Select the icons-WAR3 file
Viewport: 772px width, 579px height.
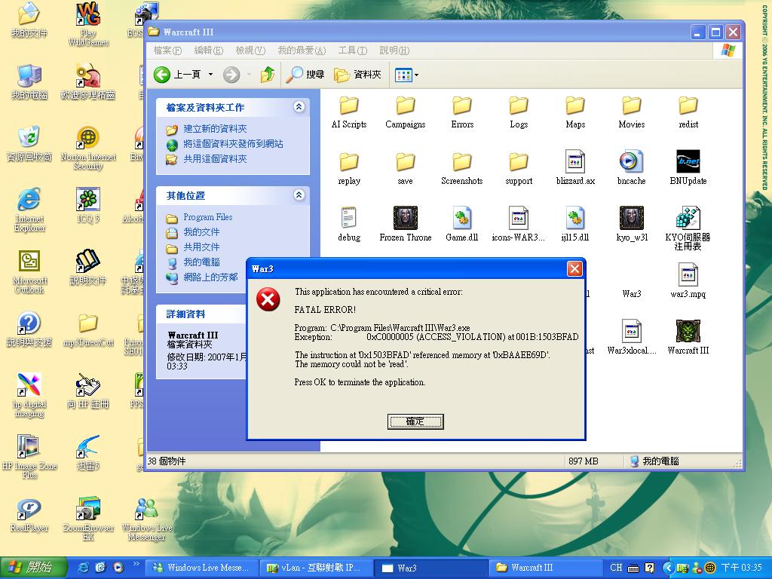[519, 225]
